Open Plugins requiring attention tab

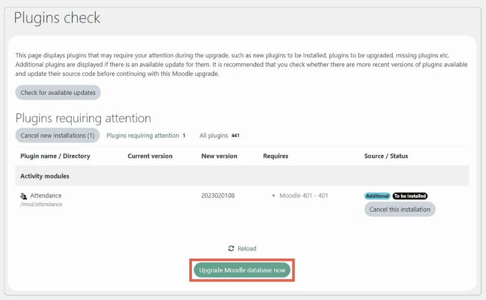(146, 135)
